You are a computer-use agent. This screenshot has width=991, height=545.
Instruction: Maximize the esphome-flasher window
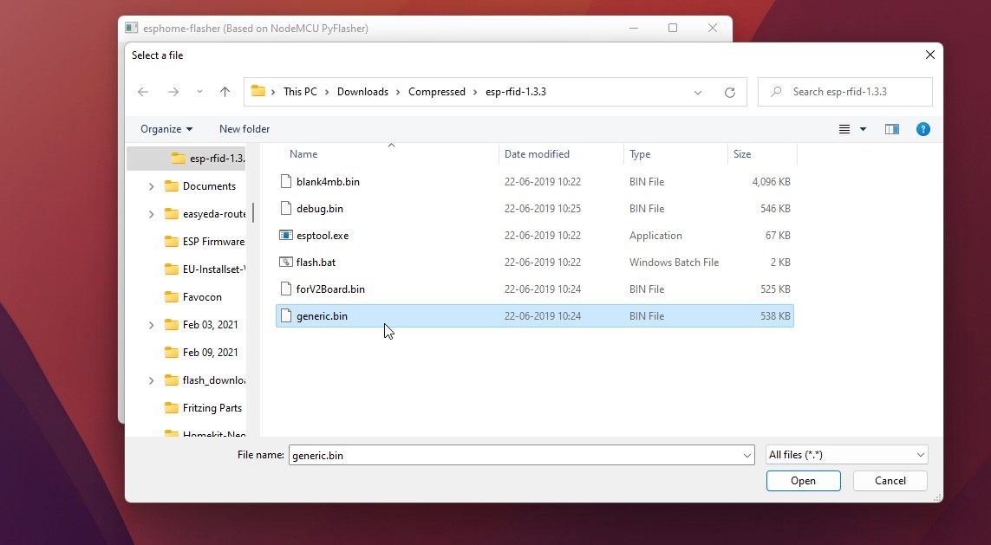pyautogui.click(x=673, y=28)
